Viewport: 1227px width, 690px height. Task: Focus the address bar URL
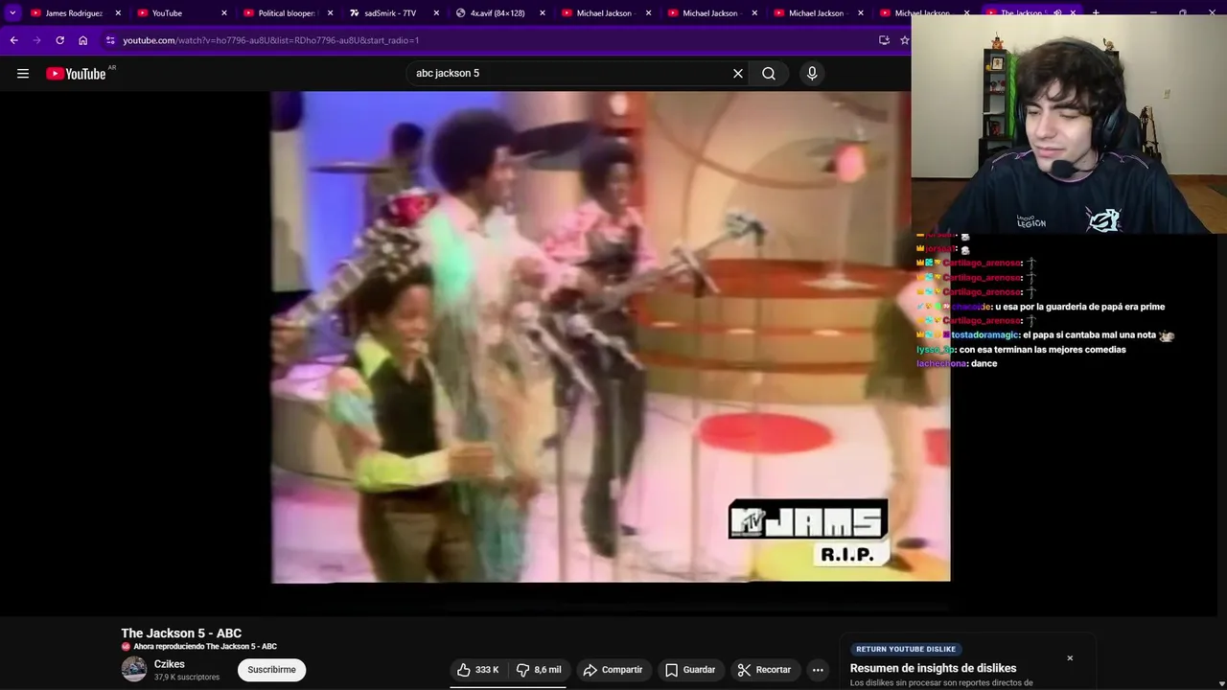tap(270, 40)
